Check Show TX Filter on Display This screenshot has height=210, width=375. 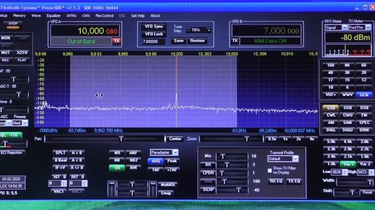point(270,170)
